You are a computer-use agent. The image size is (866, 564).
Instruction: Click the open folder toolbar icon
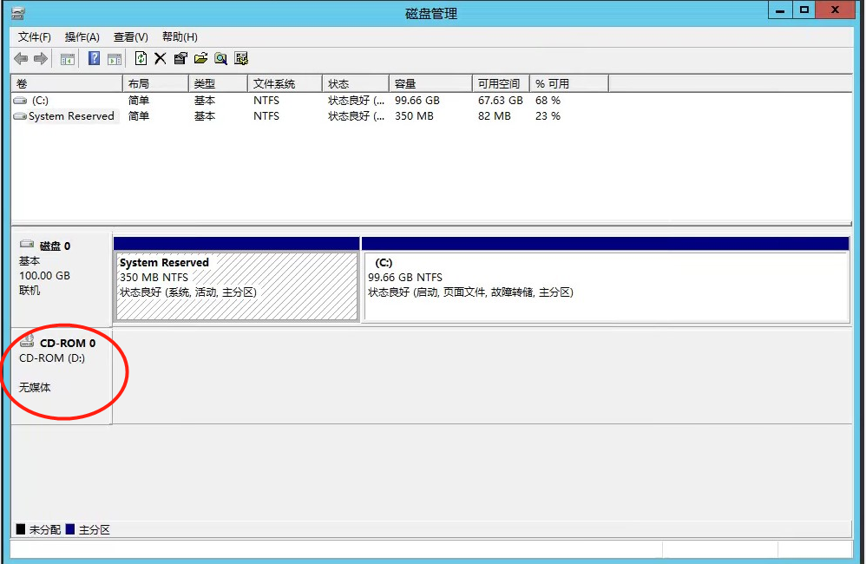coord(201,58)
